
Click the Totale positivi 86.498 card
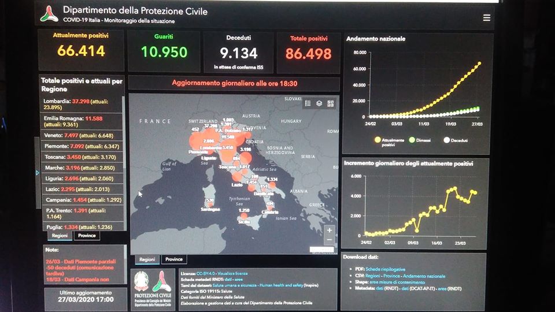[308, 53]
